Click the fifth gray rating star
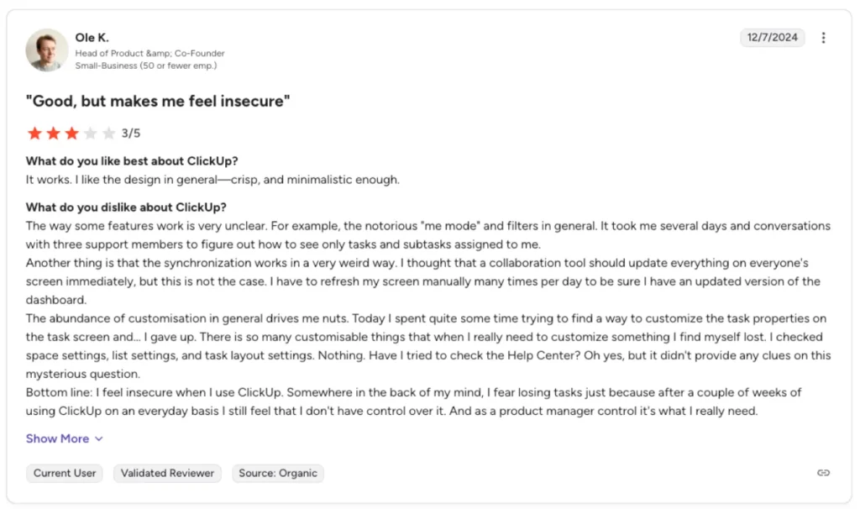Image resolution: width=860 pixels, height=509 pixels. (x=108, y=133)
